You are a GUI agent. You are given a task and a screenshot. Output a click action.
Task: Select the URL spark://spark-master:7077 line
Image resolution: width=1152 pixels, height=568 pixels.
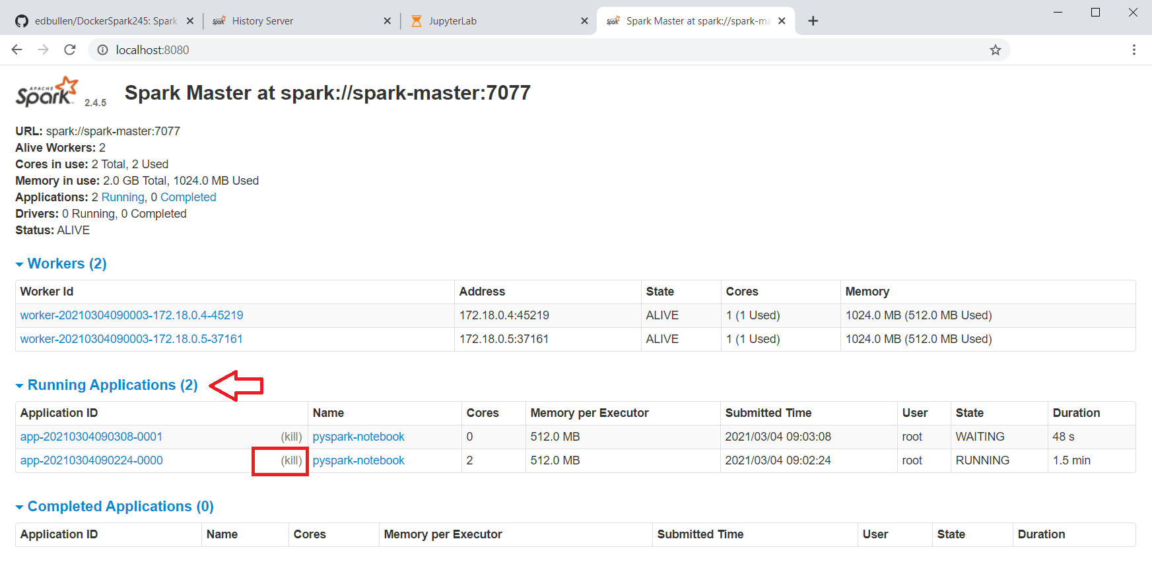[98, 131]
